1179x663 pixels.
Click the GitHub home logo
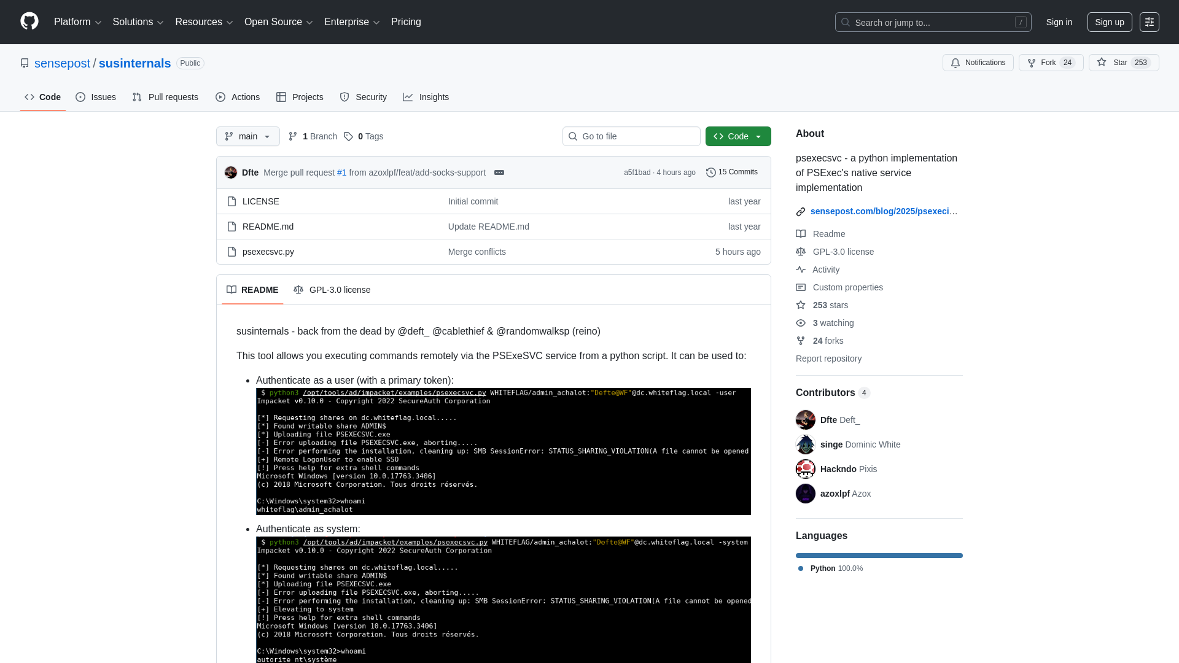pos(28,21)
